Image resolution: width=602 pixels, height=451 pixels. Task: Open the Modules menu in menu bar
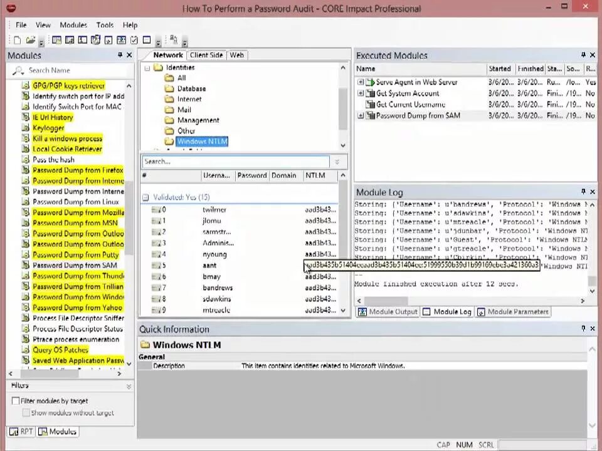click(73, 25)
